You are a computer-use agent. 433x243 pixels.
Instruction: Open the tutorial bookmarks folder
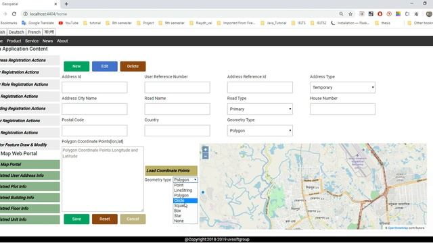[92, 23]
